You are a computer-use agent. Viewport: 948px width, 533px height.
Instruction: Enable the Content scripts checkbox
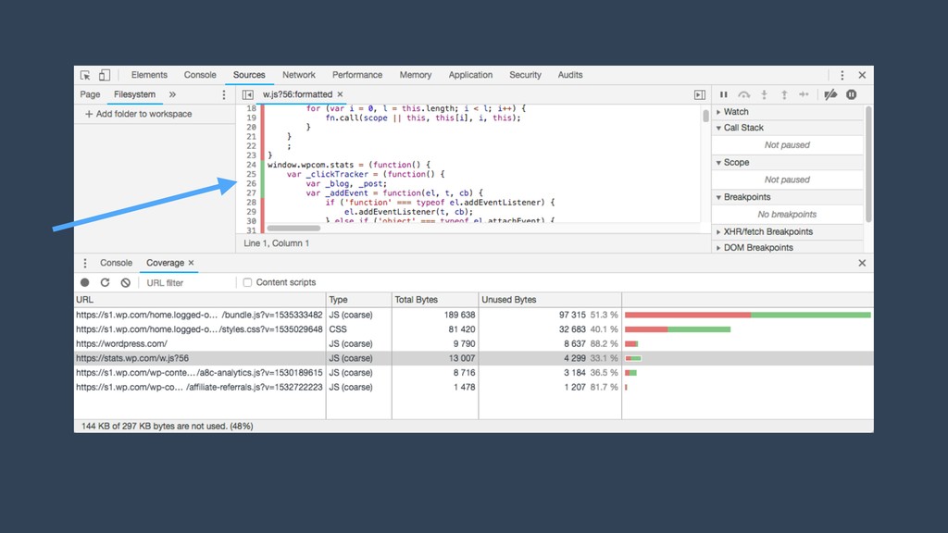click(247, 282)
